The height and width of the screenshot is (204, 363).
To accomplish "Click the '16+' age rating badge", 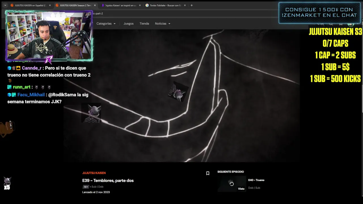I will point(86,187).
